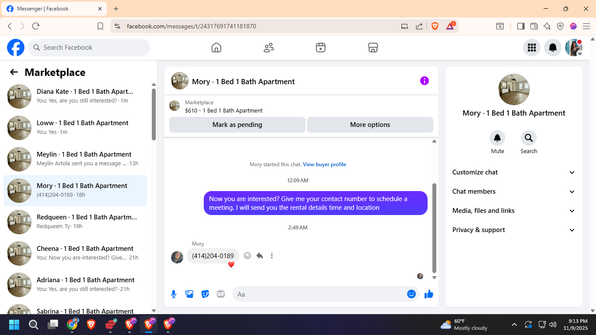Toggle the browser sidebar panel
The height and width of the screenshot is (335, 596).
(521, 26)
